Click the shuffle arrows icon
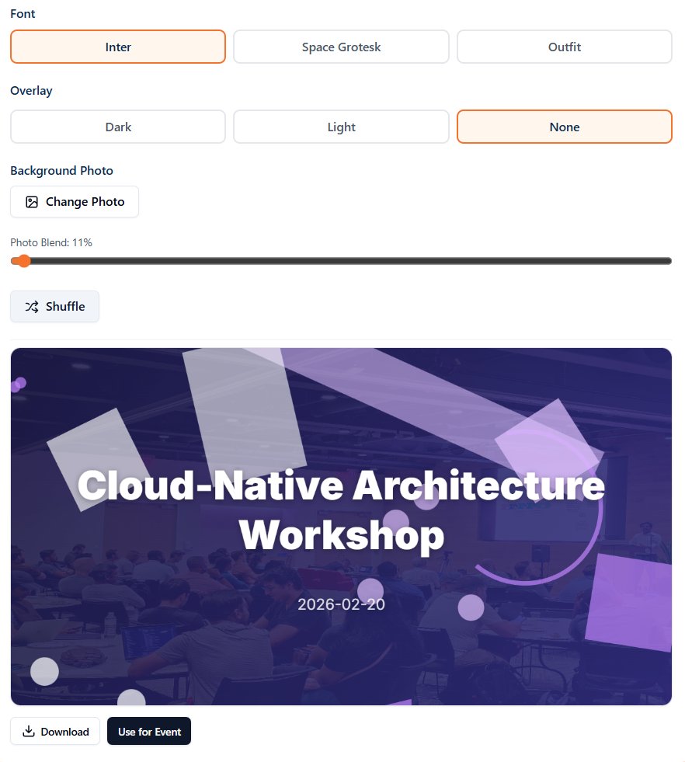 click(x=32, y=307)
